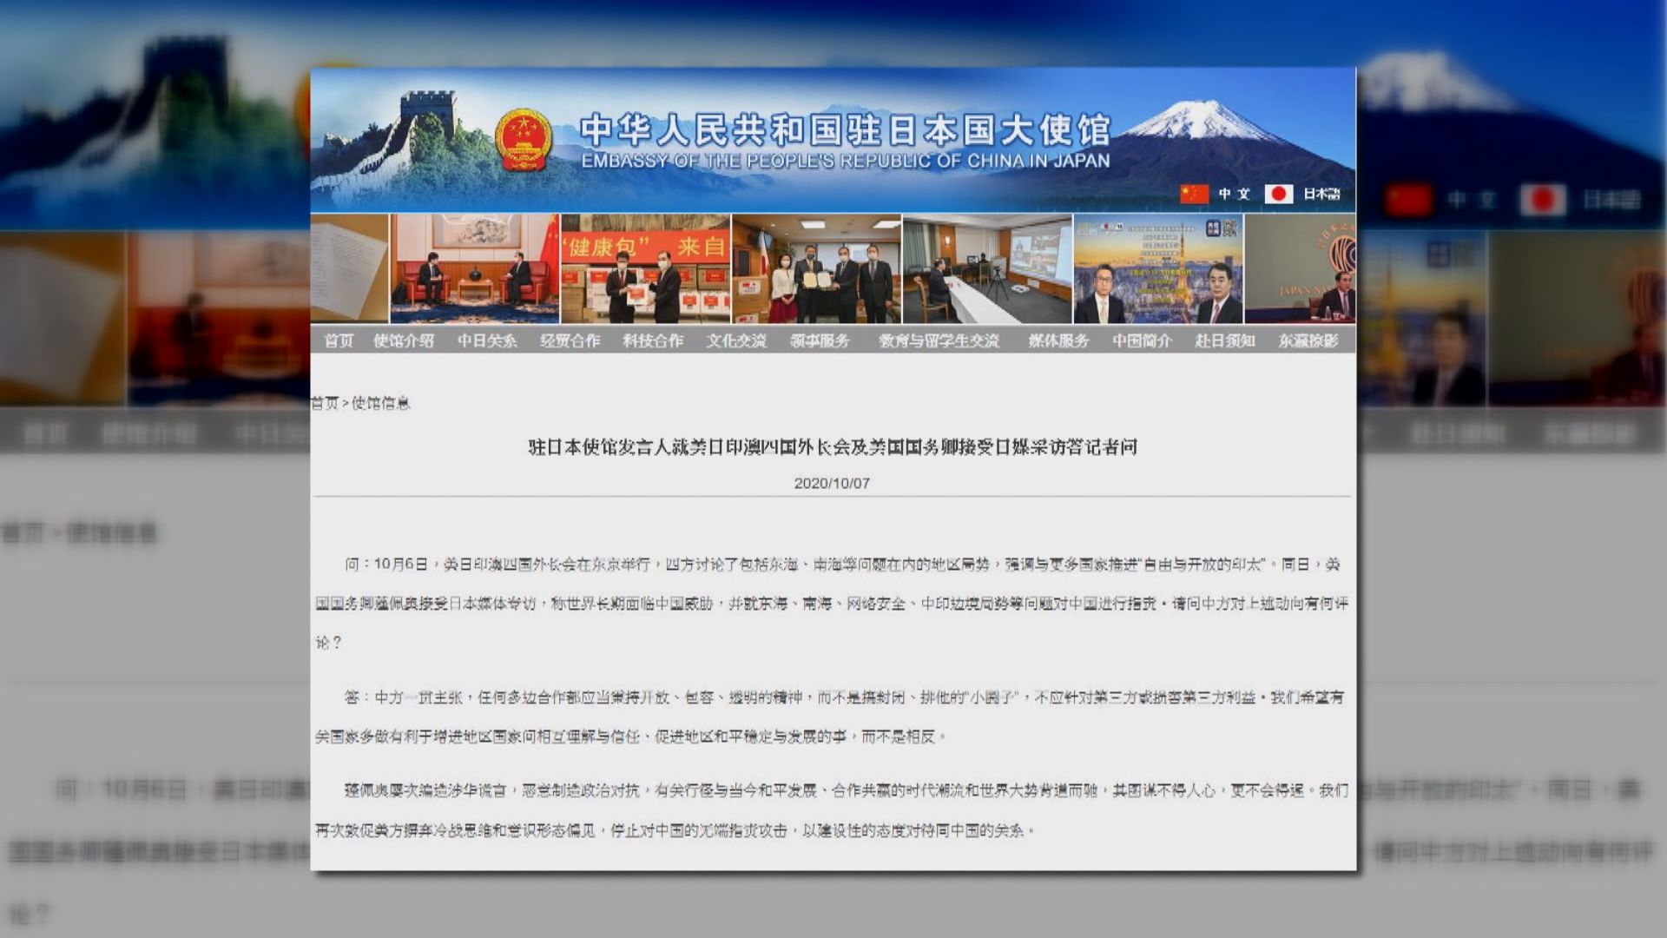Click the Chinese flag language icon
The image size is (1667, 938).
[x=1195, y=193]
